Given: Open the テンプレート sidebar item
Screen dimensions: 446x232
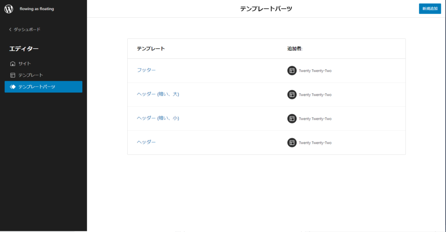Looking at the screenshot, I should click(x=30, y=75).
